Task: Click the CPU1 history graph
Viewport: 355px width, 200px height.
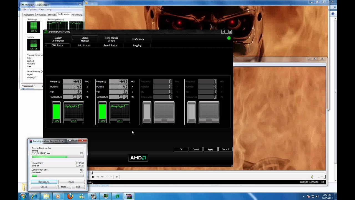Action: (x=120, y=112)
